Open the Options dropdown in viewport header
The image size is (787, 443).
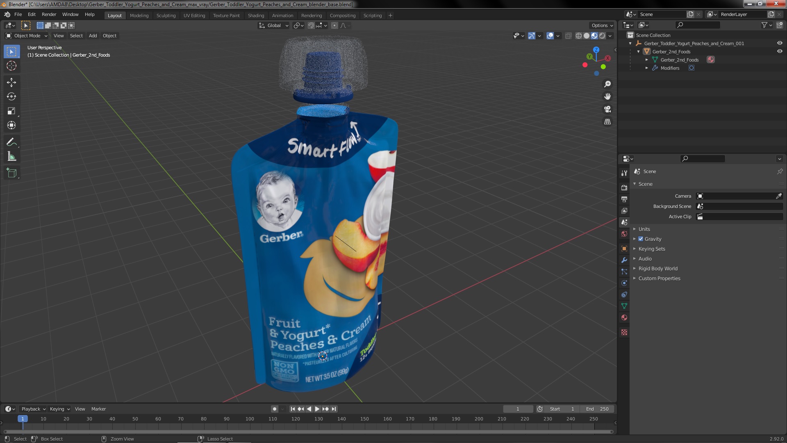[602, 25]
